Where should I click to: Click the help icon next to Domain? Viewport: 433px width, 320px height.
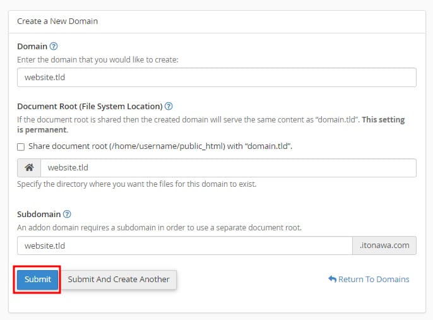54,46
